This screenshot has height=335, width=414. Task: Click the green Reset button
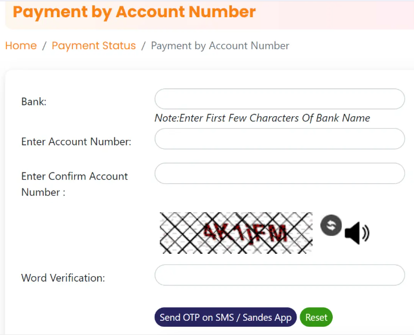[x=316, y=317]
